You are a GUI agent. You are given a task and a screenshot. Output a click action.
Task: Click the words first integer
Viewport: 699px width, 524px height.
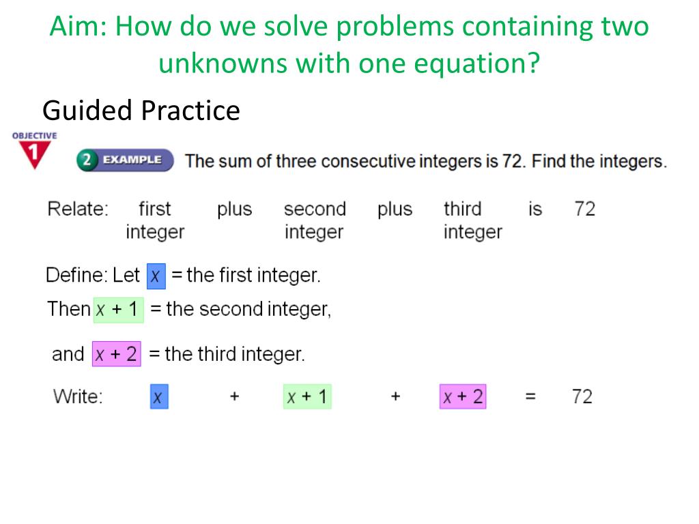pos(155,220)
